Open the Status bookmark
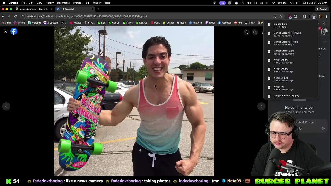 (127, 23)
